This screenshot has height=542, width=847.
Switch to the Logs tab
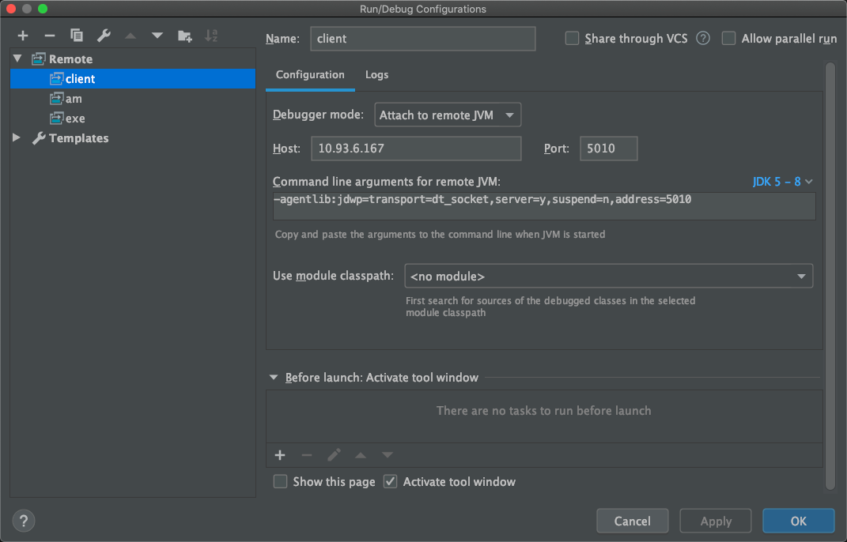[x=376, y=74]
